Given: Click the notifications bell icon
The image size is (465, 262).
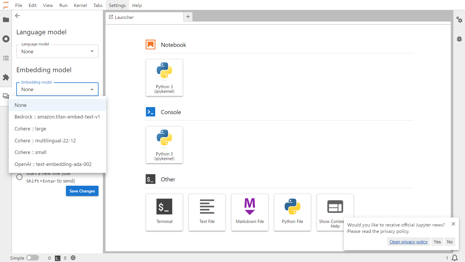Looking at the screenshot, I should point(455,258).
